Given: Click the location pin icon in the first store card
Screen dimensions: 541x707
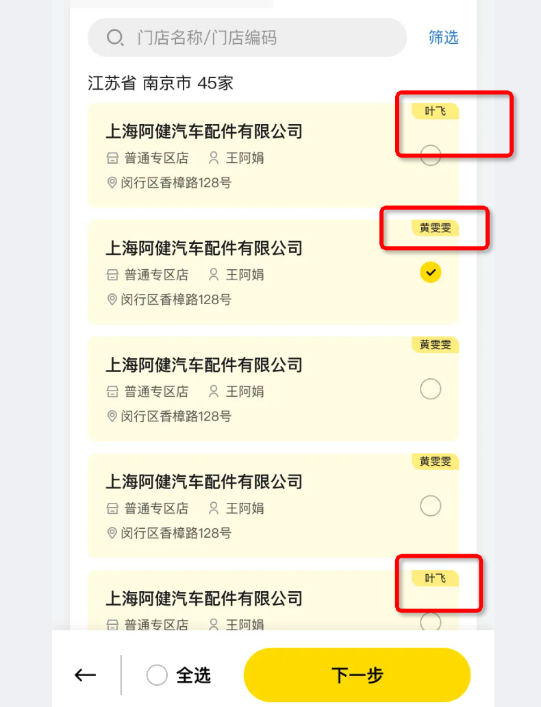Looking at the screenshot, I should (x=112, y=183).
